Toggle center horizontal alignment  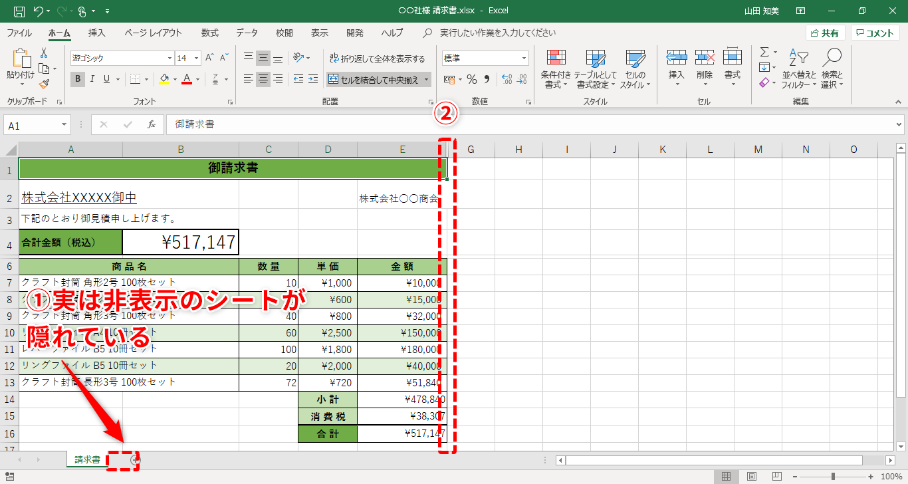tap(263, 79)
